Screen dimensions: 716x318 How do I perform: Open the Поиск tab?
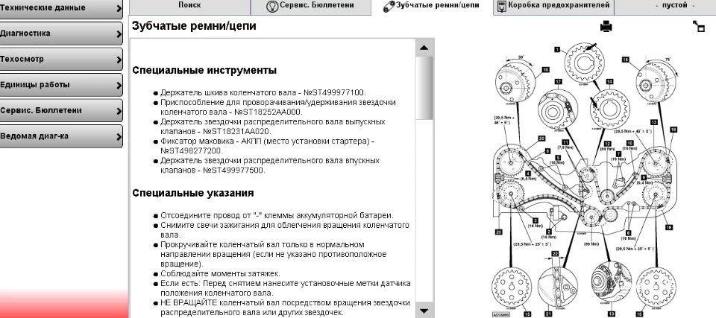(189, 7)
